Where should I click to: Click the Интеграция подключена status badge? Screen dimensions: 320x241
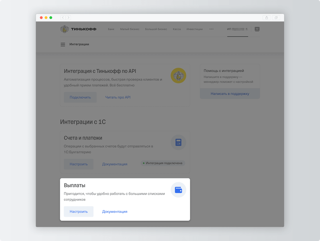click(163, 163)
